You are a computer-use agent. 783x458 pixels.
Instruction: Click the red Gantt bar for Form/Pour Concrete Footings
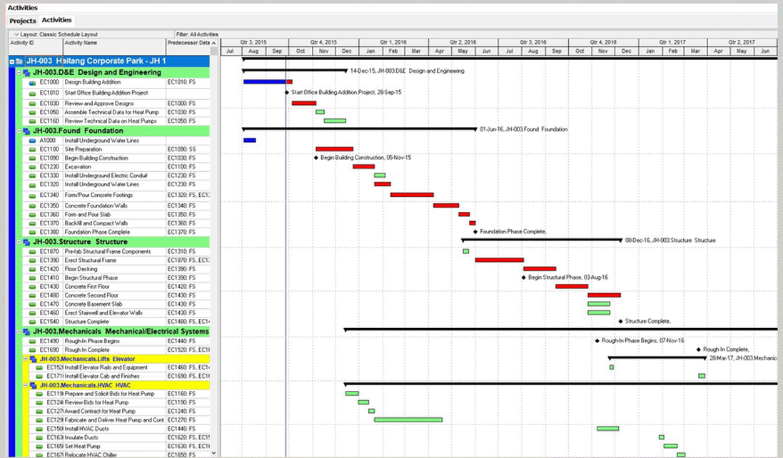[x=412, y=195]
